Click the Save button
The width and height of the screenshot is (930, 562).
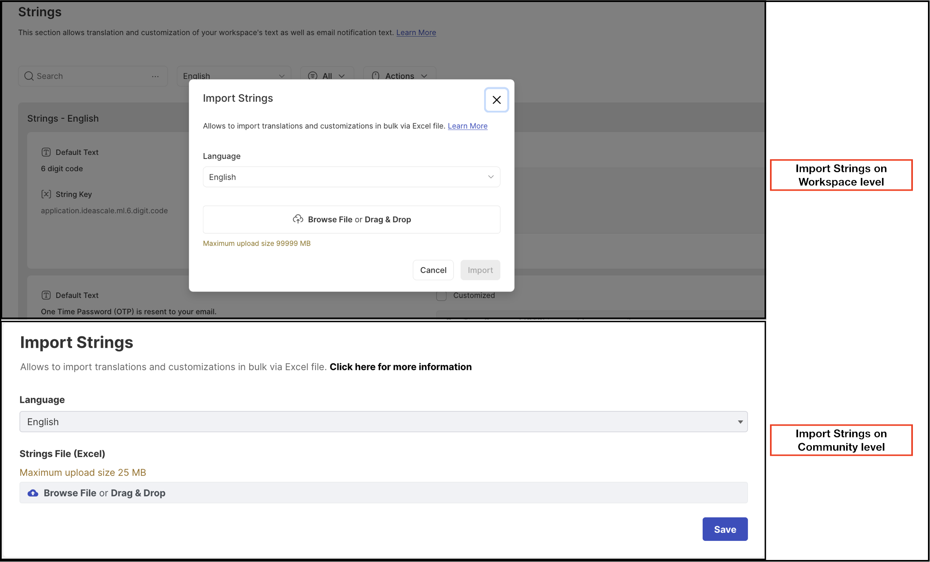coord(725,529)
